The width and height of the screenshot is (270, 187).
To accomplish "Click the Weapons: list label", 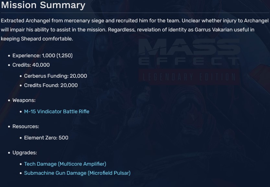I will (x=24, y=100).
